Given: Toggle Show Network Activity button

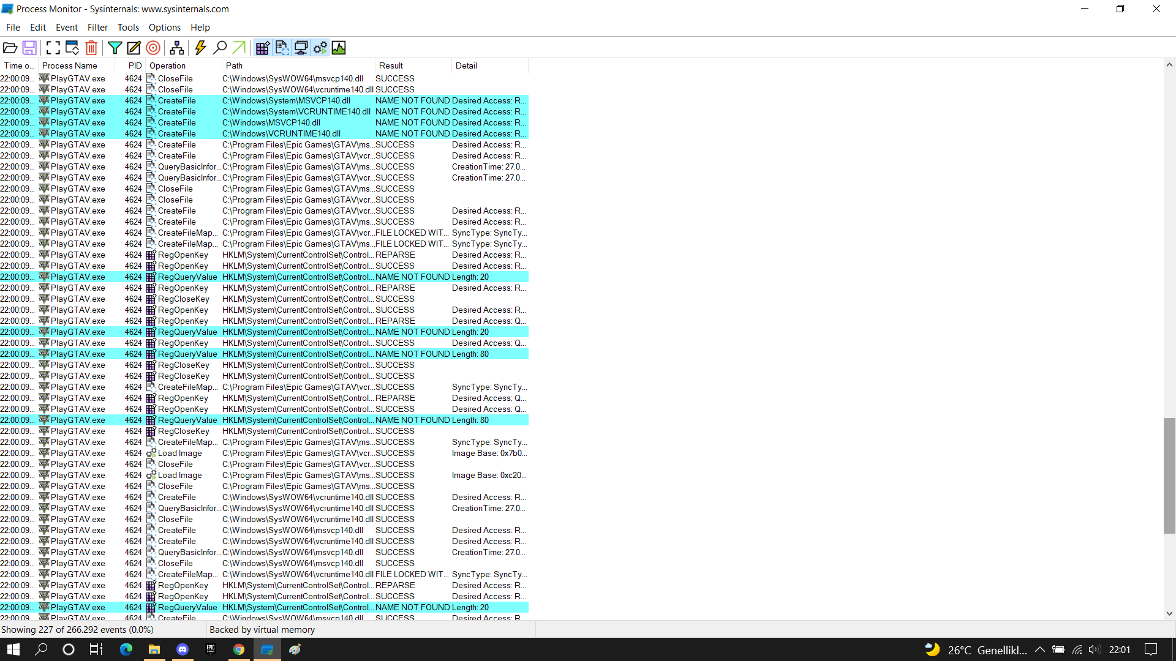Looking at the screenshot, I should 301,48.
